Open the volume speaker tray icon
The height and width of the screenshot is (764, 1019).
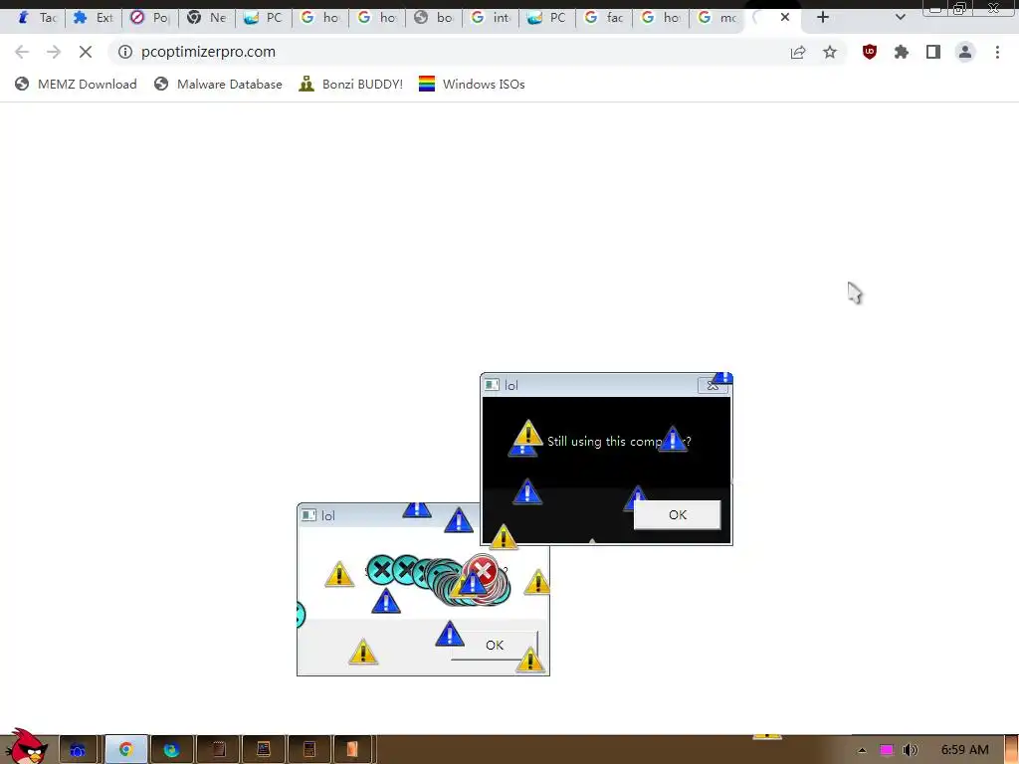910,750
